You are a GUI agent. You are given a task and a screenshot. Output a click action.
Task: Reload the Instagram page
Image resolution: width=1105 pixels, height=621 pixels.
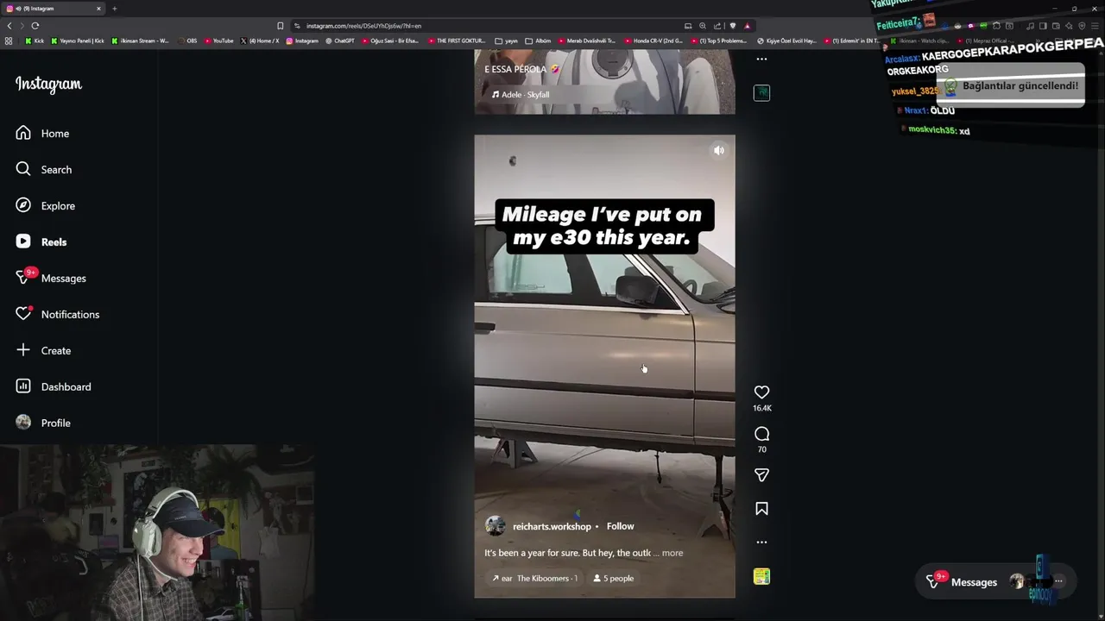(35, 26)
